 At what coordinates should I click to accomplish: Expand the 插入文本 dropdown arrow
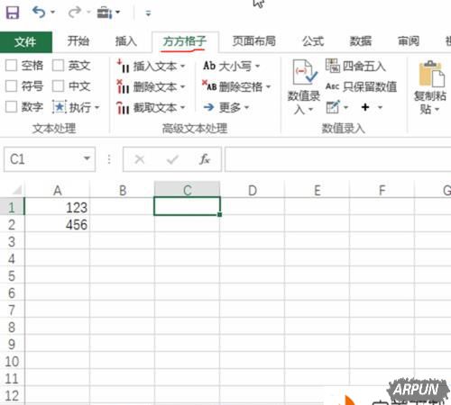click(183, 66)
